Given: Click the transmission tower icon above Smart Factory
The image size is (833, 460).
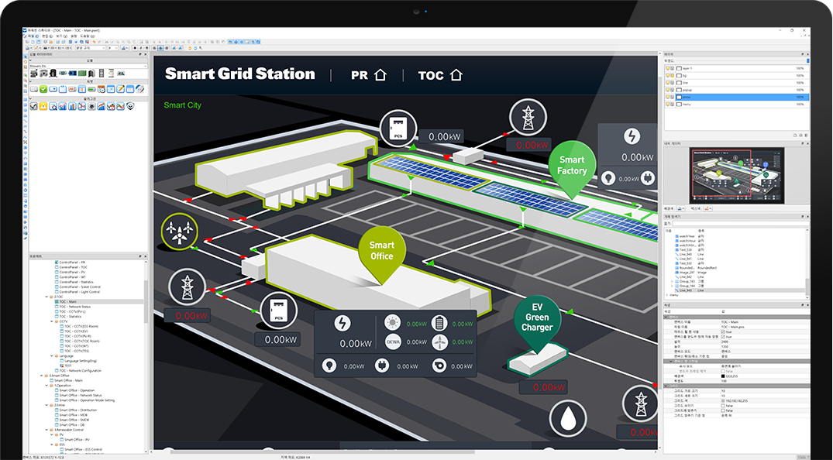Looking at the screenshot, I should pos(528,118).
